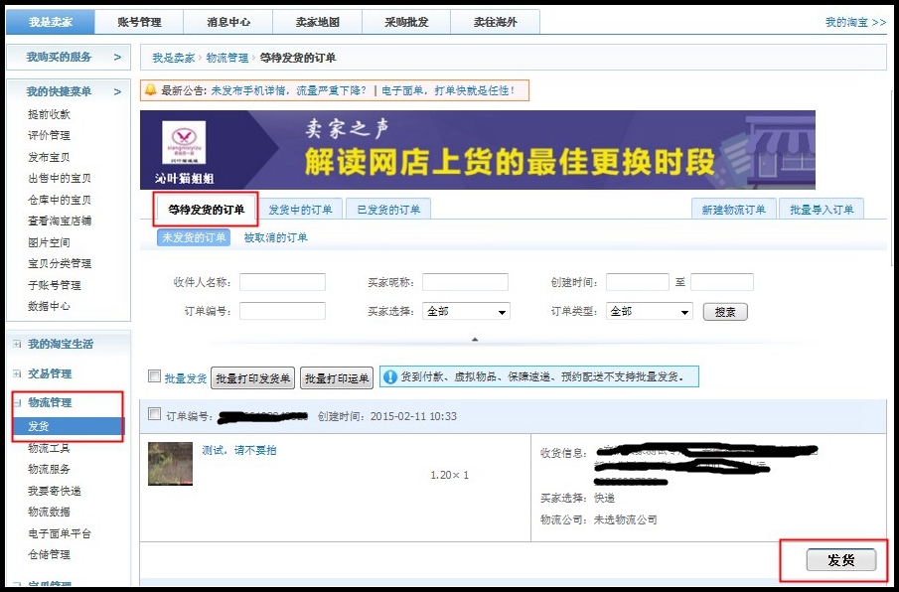This screenshot has height=592, width=899.
Task: Open 发布宝贝 in quick menu
Action: point(49,157)
